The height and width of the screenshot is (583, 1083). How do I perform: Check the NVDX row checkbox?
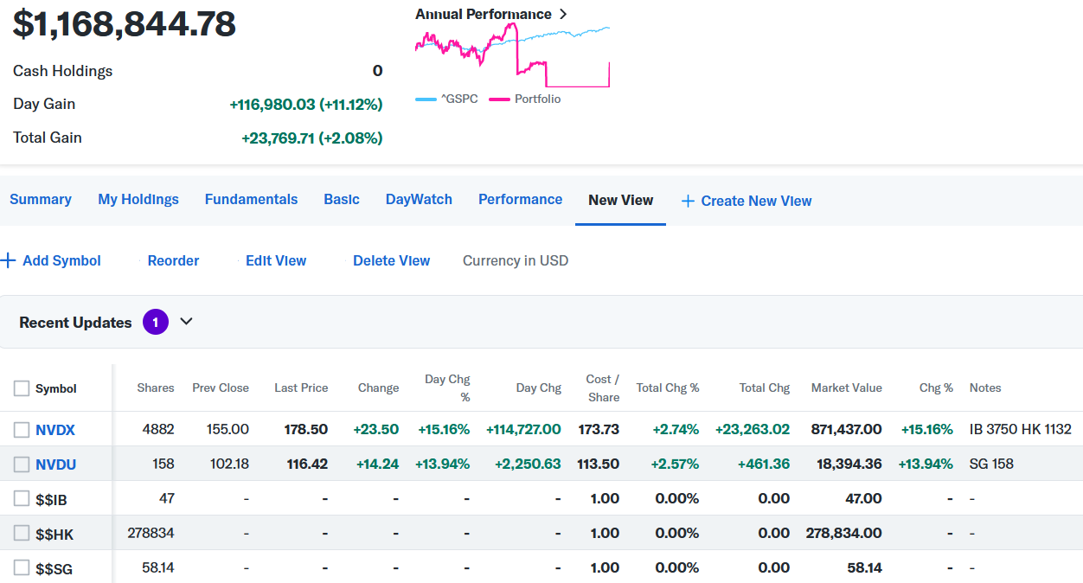pos(22,430)
